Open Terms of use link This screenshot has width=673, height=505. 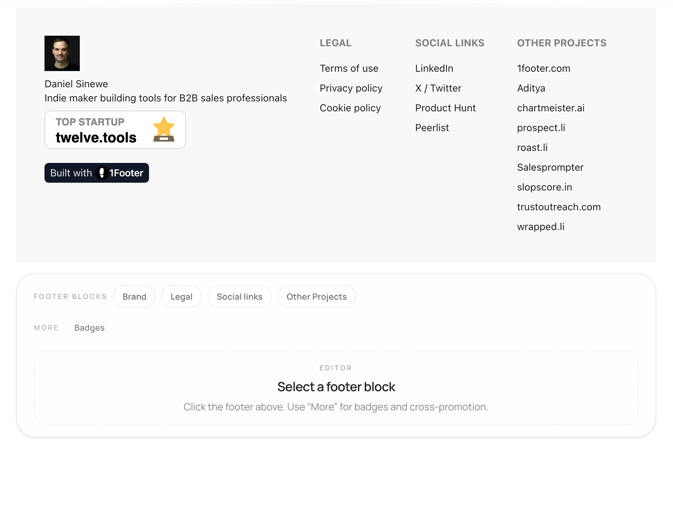click(349, 69)
